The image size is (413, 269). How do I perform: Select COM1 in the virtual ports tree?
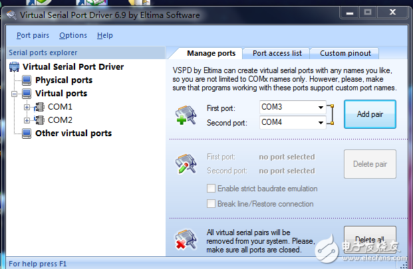pyautogui.click(x=60, y=107)
